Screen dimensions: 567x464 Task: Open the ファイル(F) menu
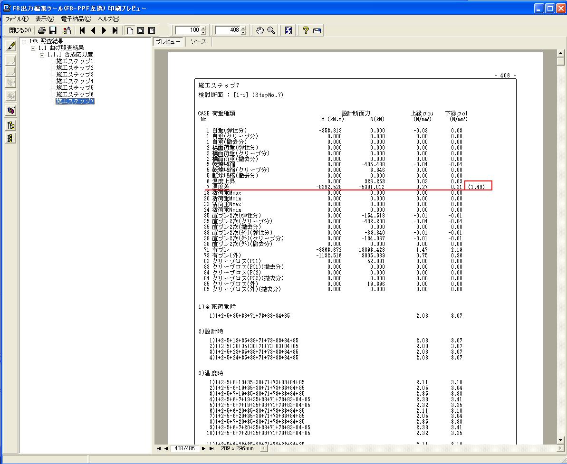[17, 19]
